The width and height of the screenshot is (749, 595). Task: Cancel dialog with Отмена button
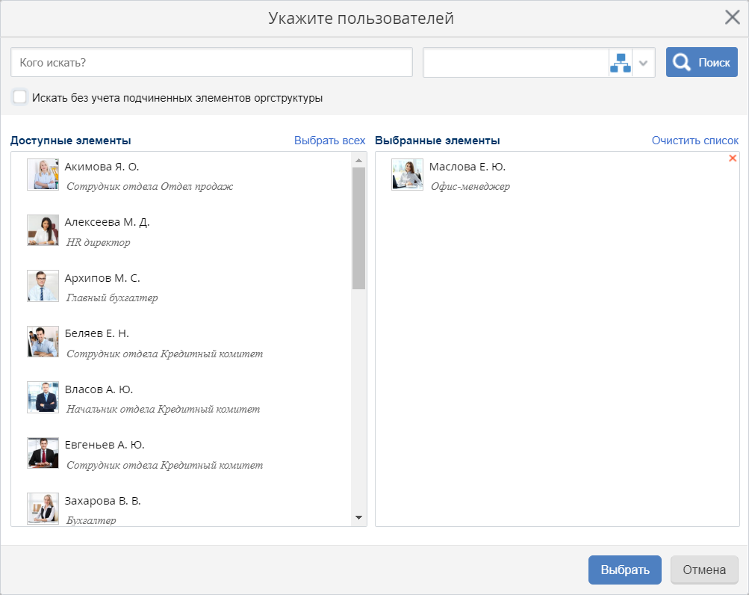pyautogui.click(x=704, y=570)
